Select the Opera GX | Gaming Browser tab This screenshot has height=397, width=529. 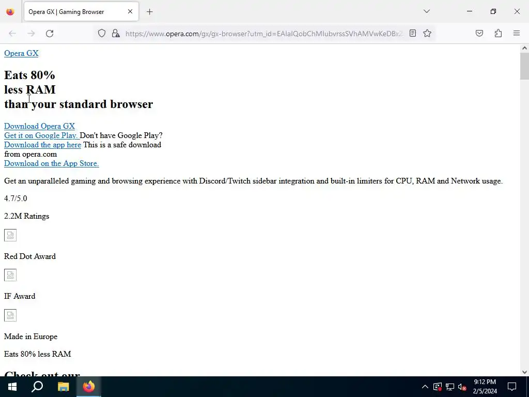(x=81, y=11)
